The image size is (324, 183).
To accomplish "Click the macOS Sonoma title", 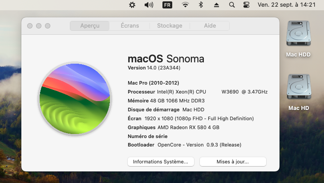I will click(x=166, y=59).
